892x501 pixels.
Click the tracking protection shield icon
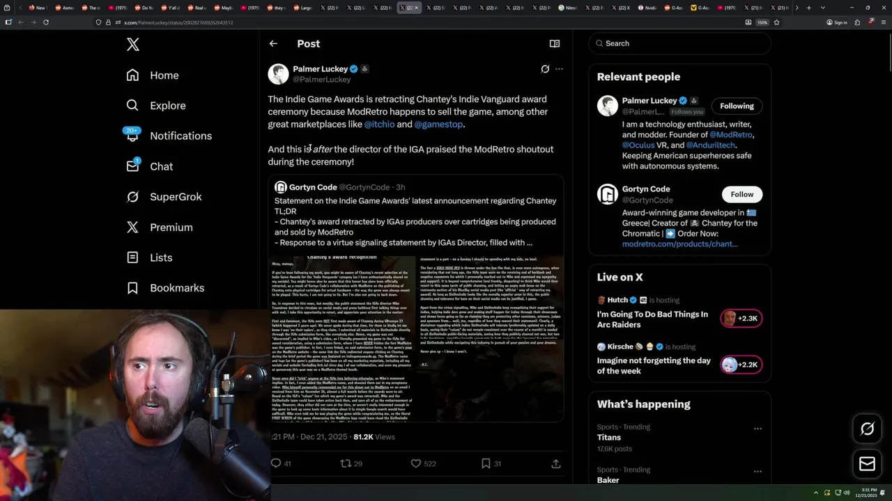tap(98, 22)
